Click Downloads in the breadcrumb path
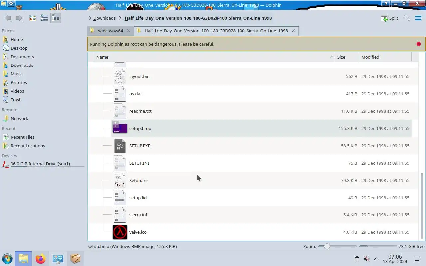The width and height of the screenshot is (426, 266). tap(105, 18)
